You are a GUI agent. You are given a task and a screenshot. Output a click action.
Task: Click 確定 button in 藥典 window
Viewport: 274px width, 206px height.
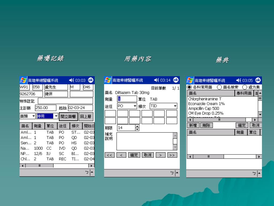(242, 125)
